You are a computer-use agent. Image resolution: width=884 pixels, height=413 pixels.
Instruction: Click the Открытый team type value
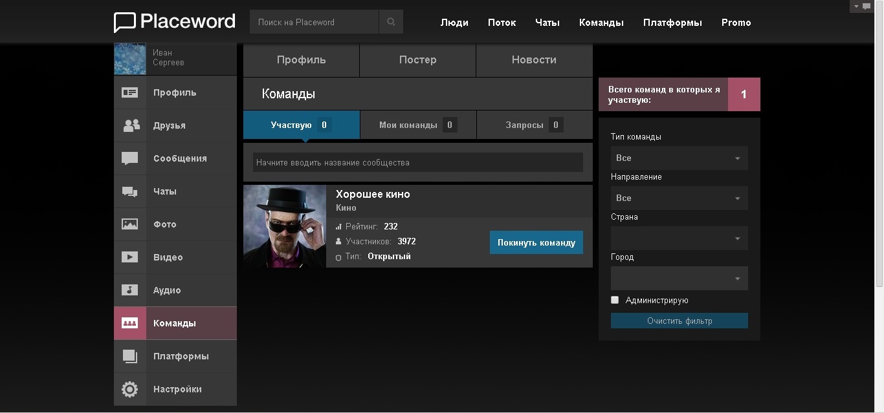click(x=390, y=257)
